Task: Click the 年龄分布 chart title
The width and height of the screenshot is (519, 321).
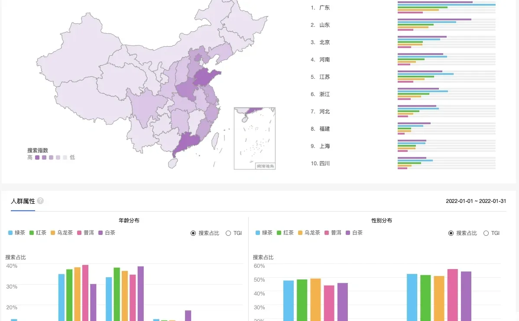Action: (x=129, y=221)
